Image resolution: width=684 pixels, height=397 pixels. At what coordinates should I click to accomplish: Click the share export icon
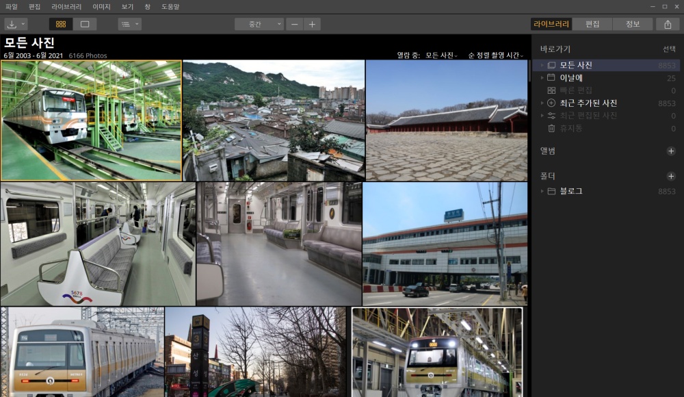[x=668, y=24]
